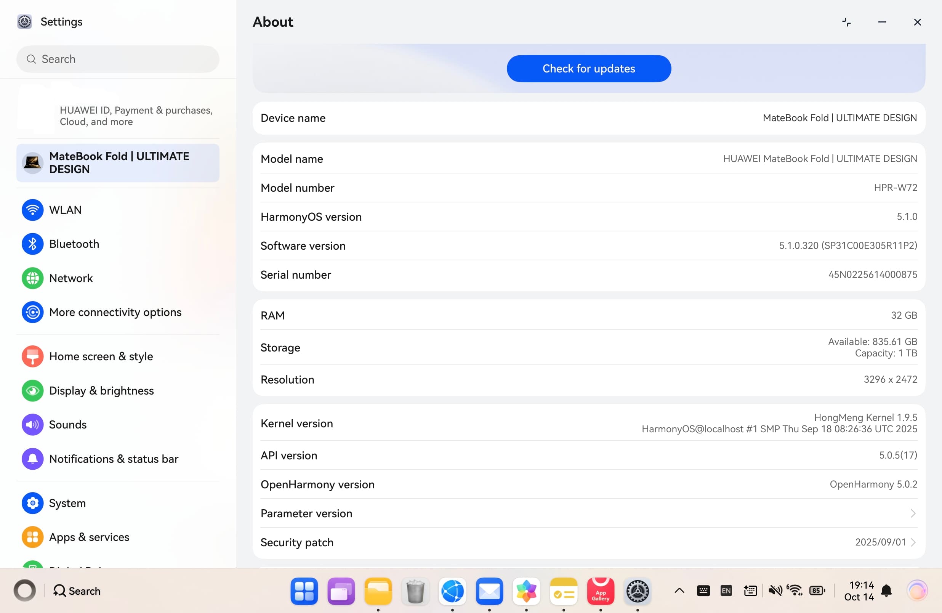Select the System menu item
Screen dimensions: 942x613
(67, 503)
